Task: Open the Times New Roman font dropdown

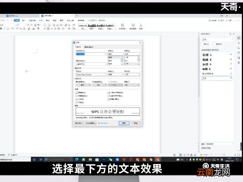Action: 106,75
